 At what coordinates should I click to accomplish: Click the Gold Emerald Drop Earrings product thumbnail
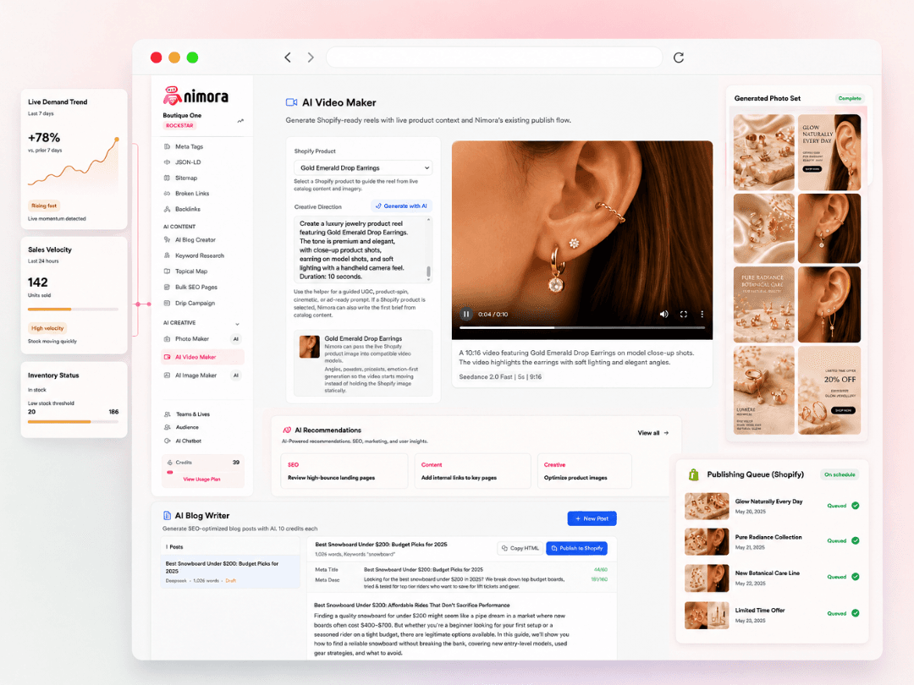pos(309,346)
